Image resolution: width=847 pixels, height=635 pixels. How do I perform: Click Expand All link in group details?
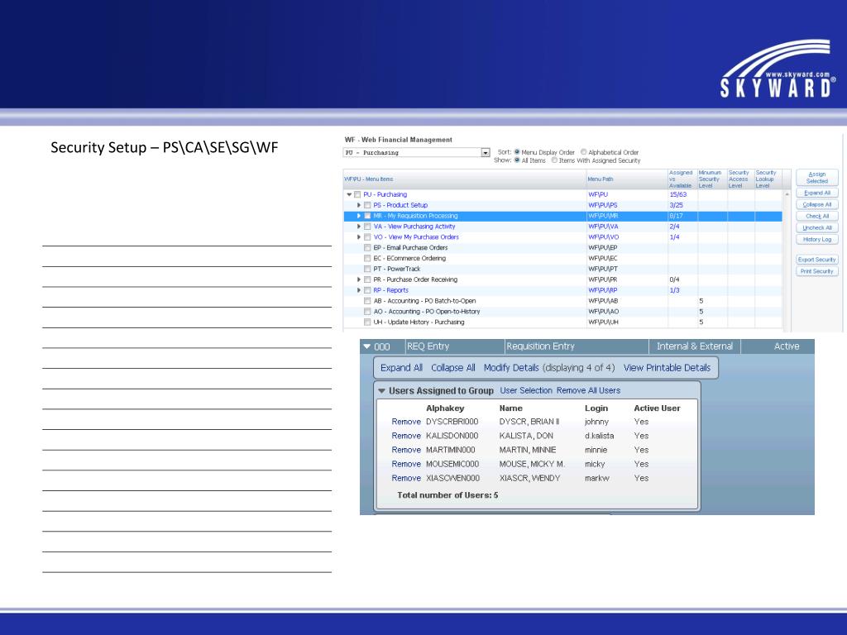(x=401, y=368)
